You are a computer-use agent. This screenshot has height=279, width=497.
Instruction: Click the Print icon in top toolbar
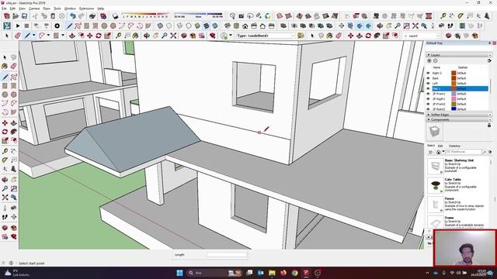click(92, 16)
